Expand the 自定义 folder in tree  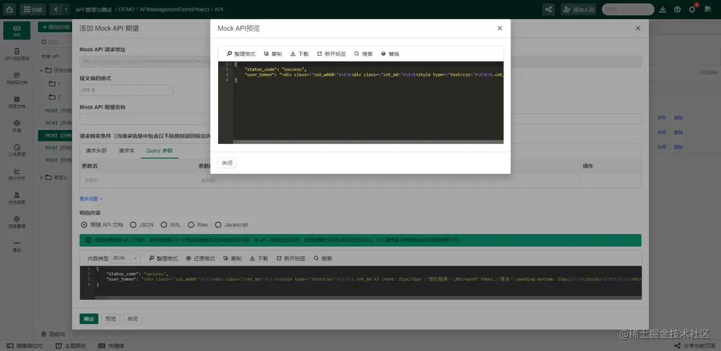point(42,178)
